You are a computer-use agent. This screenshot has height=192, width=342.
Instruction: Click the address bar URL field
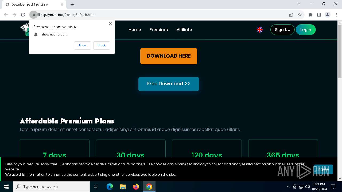click(x=160, y=15)
